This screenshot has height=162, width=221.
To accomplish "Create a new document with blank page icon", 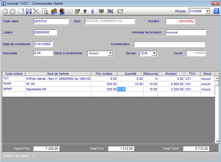I will pyautogui.click(x=21, y=11).
